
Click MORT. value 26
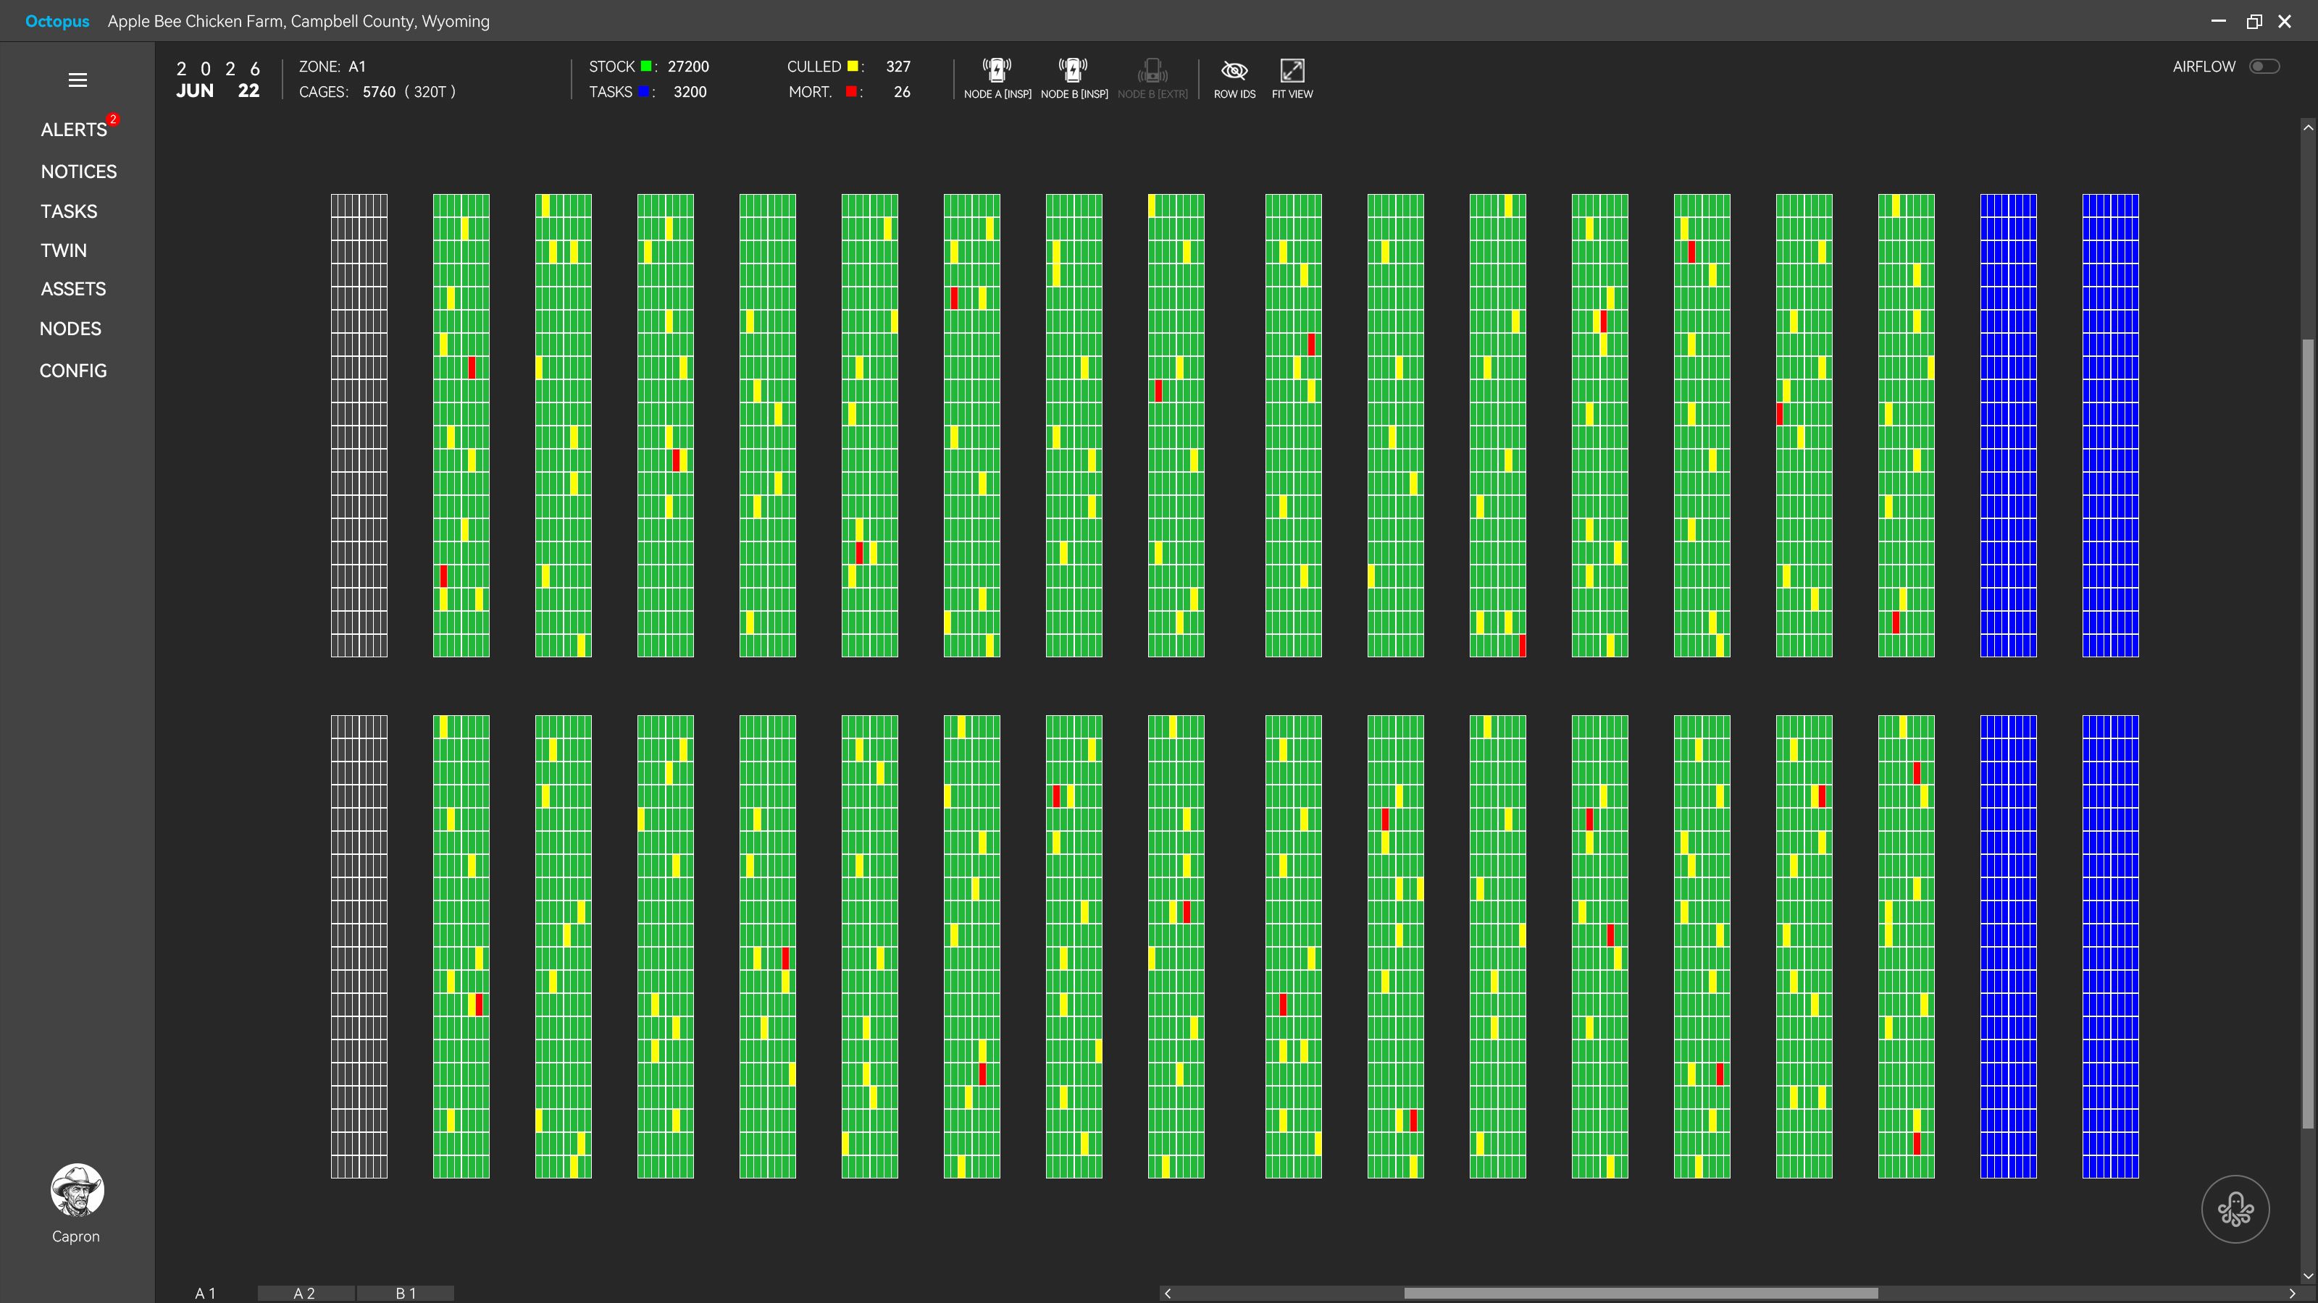pyautogui.click(x=902, y=92)
